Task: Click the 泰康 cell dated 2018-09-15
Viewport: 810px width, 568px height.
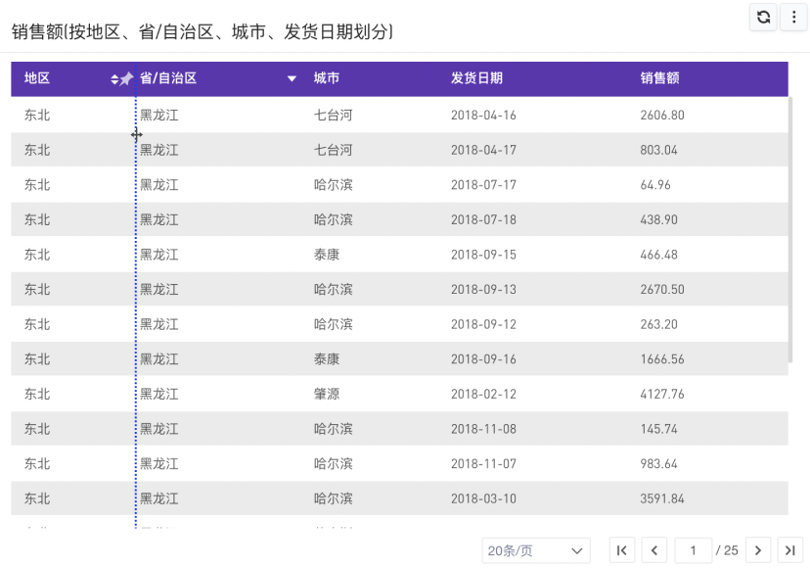Action: tap(327, 255)
